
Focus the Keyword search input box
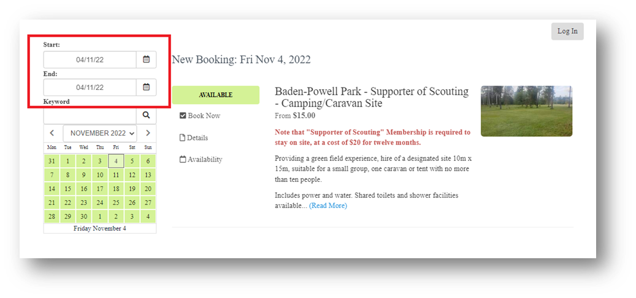[x=90, y=116]
